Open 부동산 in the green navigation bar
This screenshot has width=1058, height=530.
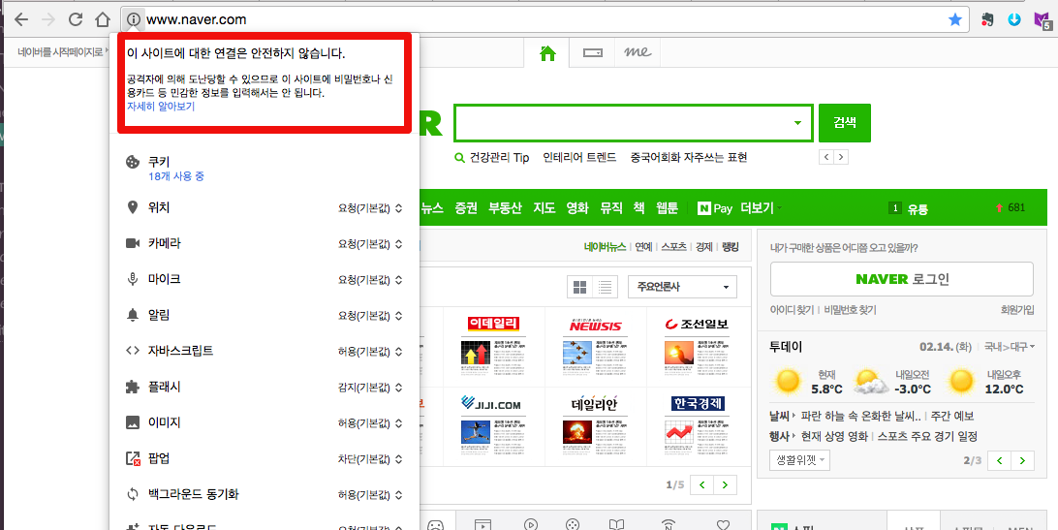point(505,208)
